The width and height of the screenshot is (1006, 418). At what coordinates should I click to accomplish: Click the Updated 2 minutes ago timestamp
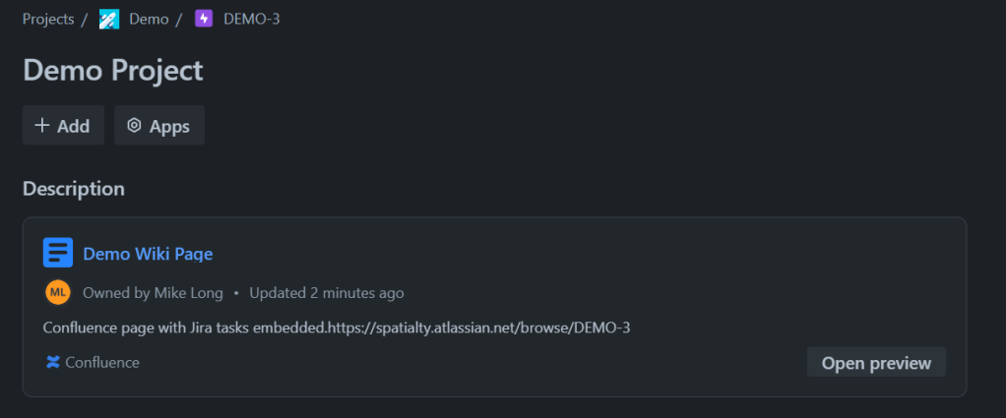point(327,293)
